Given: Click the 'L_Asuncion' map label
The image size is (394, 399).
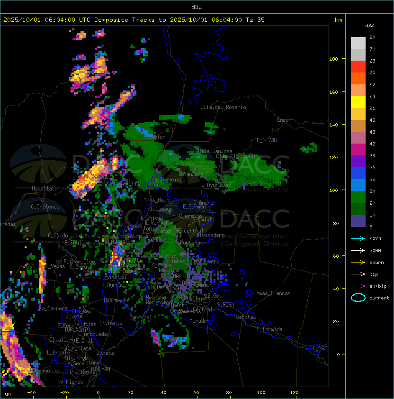Looking at the screenshot, I should pos(215,185).
